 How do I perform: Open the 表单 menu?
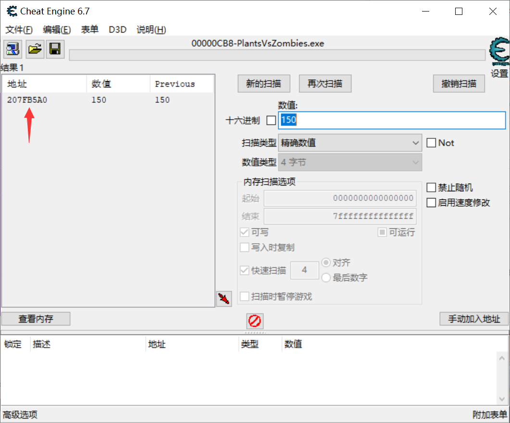pyautogui.click(x=90, y=30)
